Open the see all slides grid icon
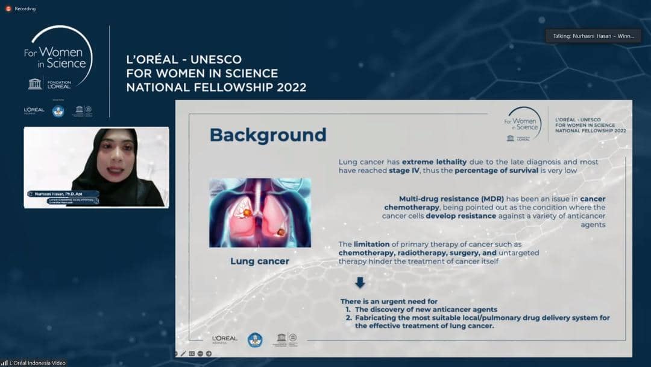The height and width of the screenshot is (367, 651). pyautogui.click(x=192, y=354)
